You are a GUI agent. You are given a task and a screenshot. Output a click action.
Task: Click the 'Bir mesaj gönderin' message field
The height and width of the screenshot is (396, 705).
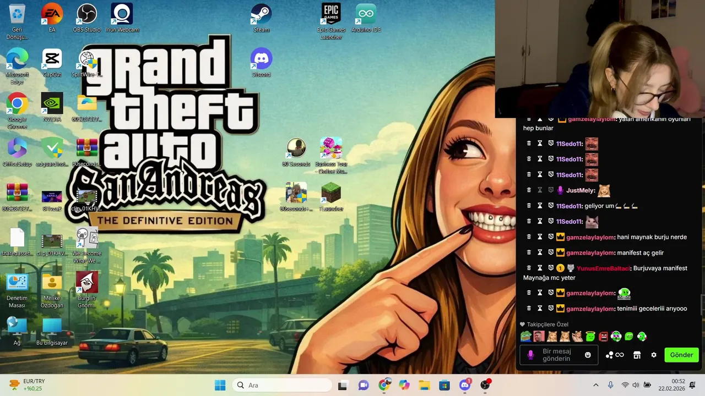(x=559, y=355)
